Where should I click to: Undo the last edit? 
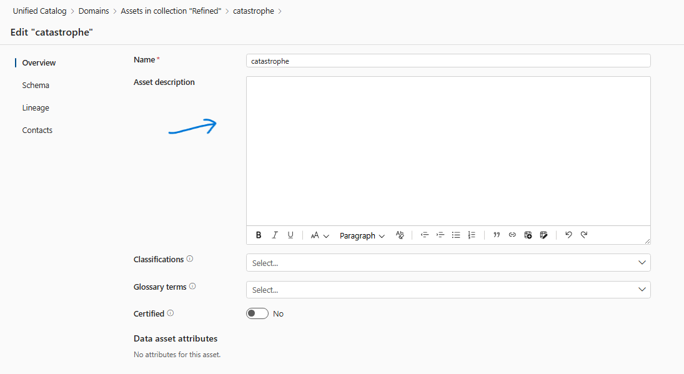coord(568,235)
